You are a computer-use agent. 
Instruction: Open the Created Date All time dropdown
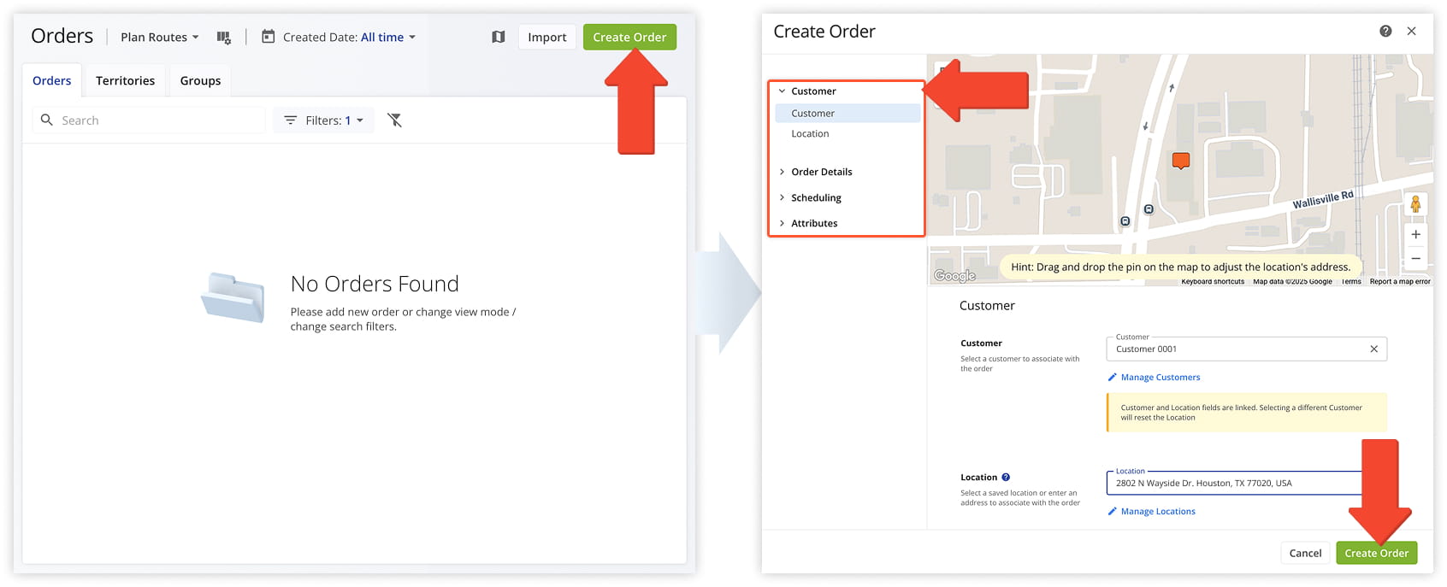[x=349, y=38]
